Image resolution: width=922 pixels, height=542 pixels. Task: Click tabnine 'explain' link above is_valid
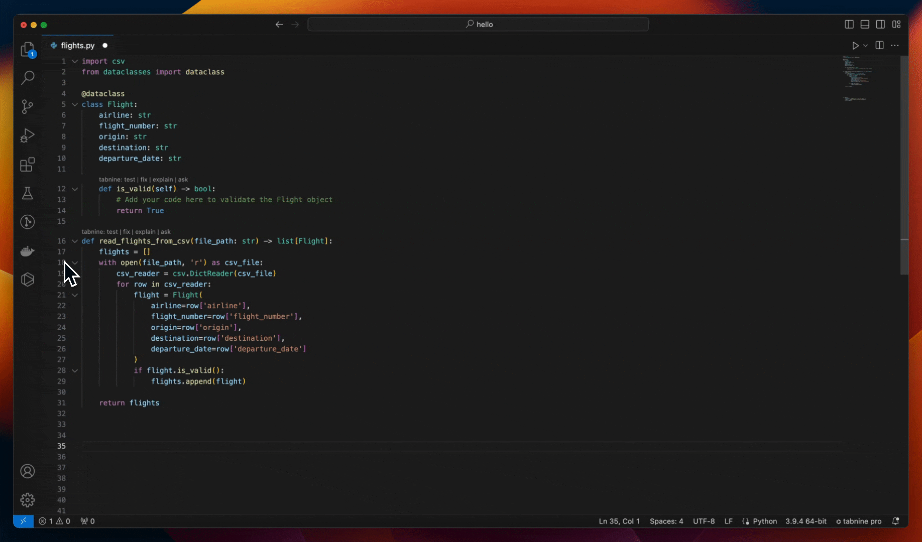point(162,180)
